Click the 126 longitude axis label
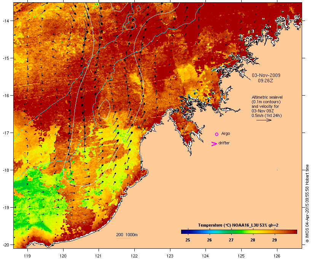 coord(277,256)
